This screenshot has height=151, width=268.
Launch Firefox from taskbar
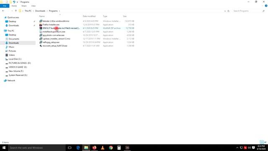coord(94,148)
